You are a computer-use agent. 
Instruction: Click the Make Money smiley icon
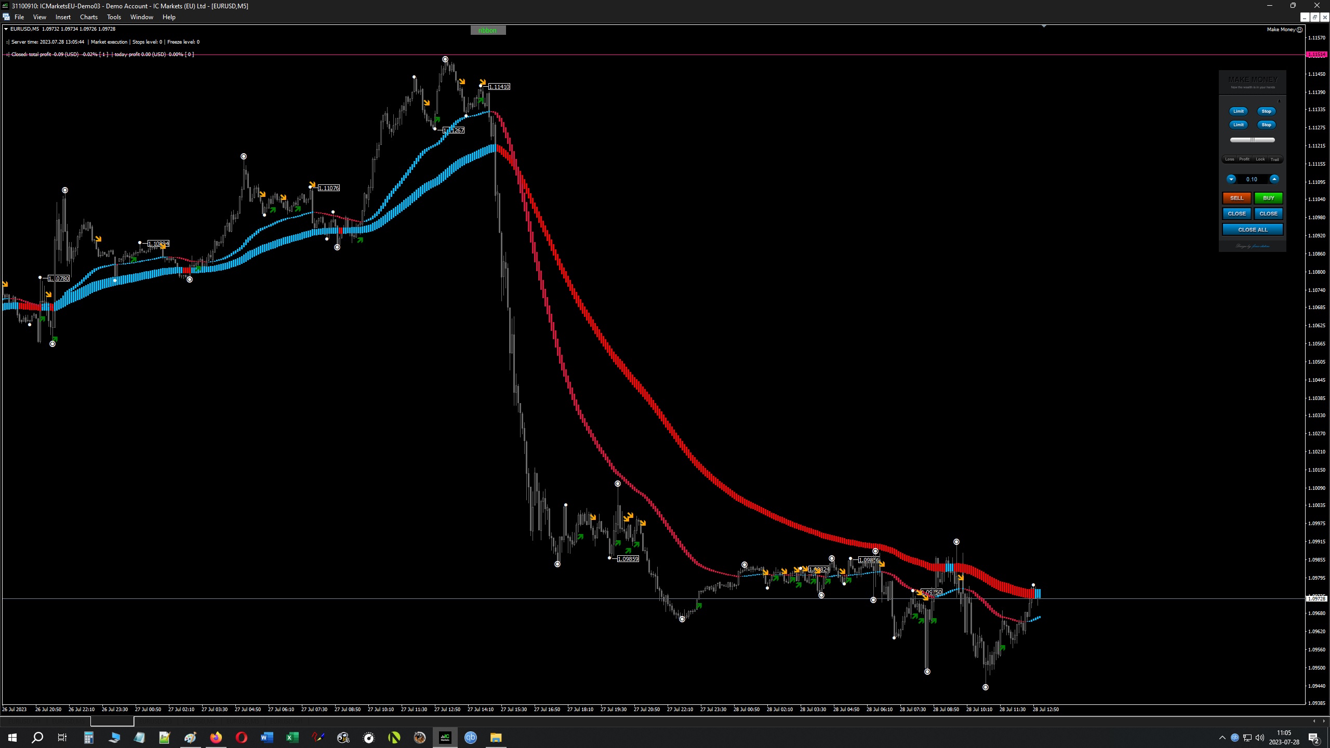tap(1300, 30)
